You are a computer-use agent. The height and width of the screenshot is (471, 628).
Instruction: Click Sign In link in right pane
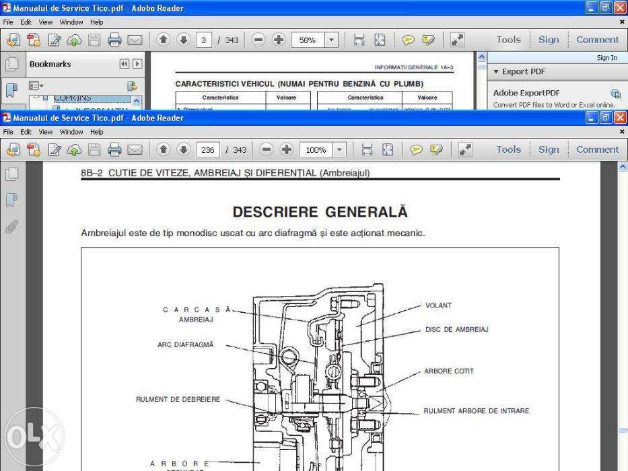606,58
